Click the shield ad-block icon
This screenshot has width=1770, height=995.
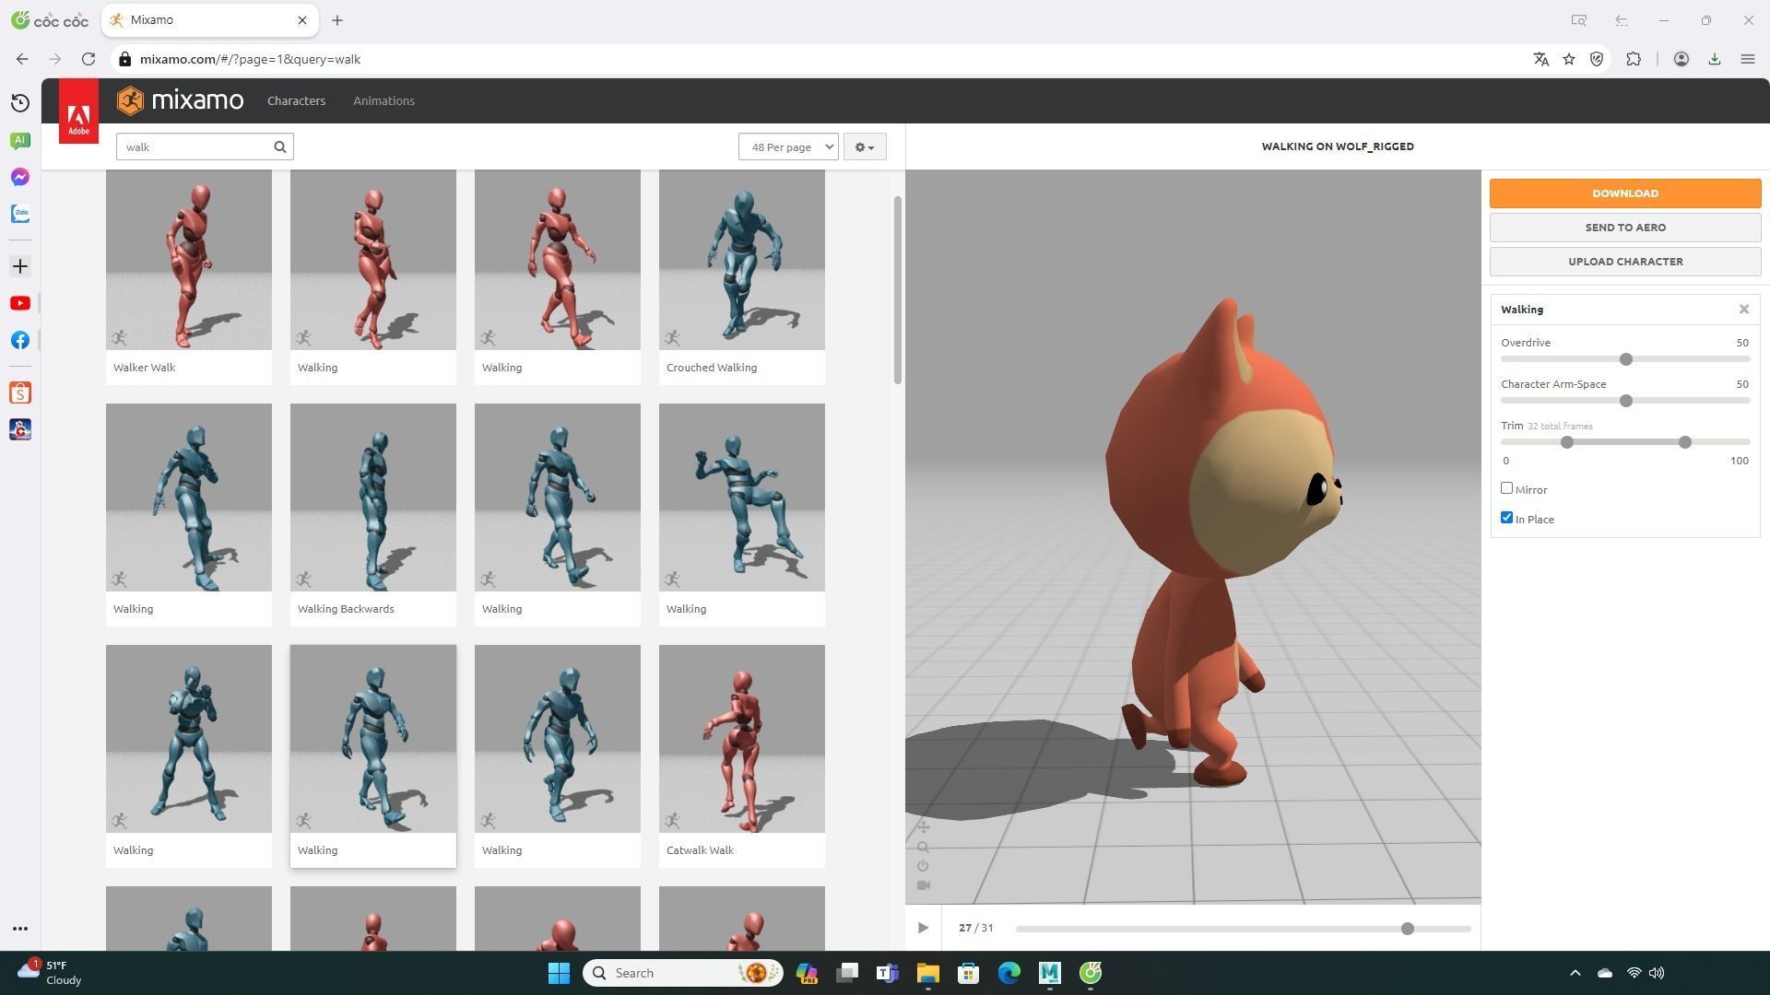pos(1597,59)
